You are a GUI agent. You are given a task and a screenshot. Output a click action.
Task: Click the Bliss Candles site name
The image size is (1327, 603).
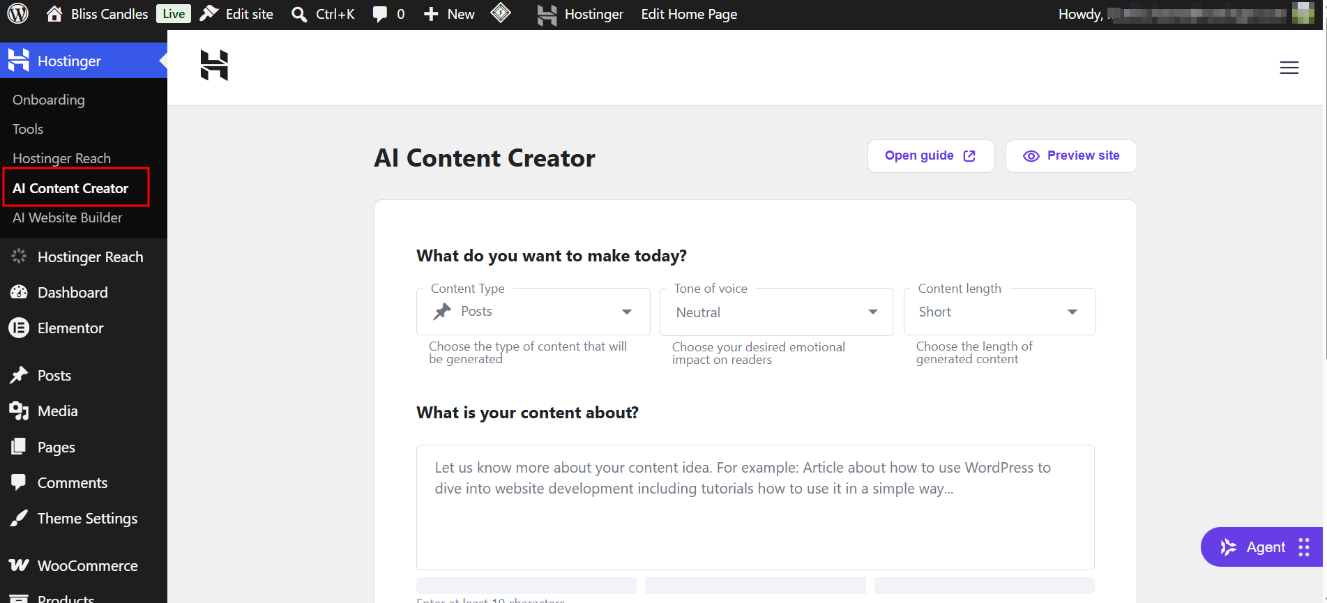pos(109,14)
